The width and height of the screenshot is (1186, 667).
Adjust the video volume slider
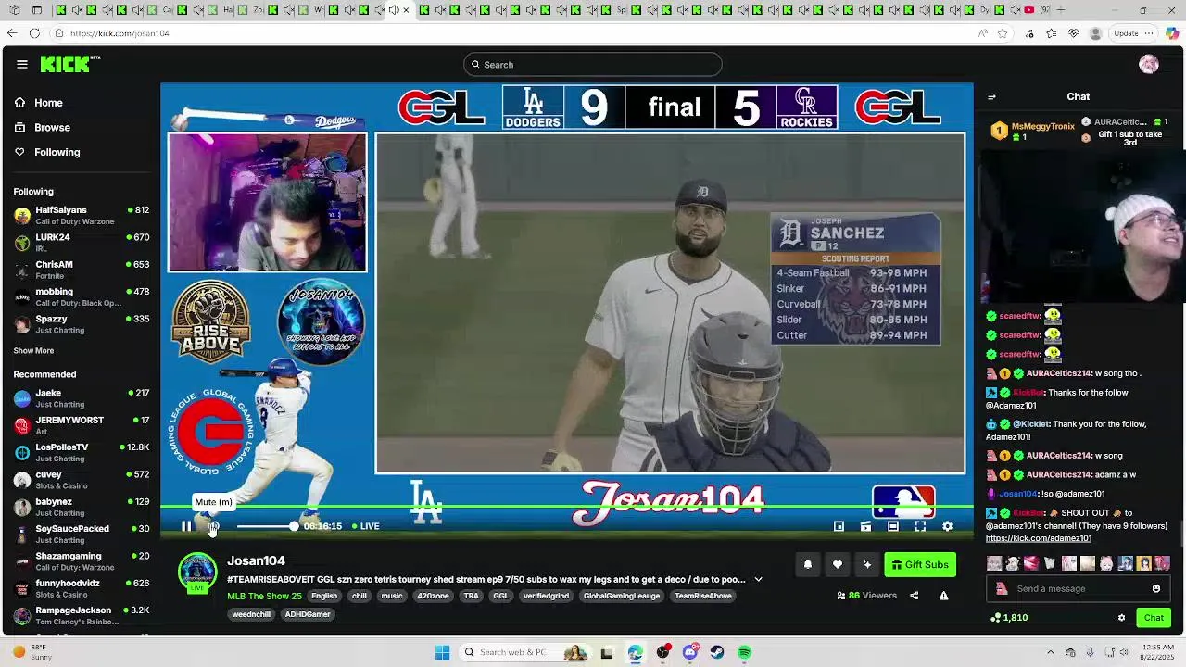pos(267,526)
